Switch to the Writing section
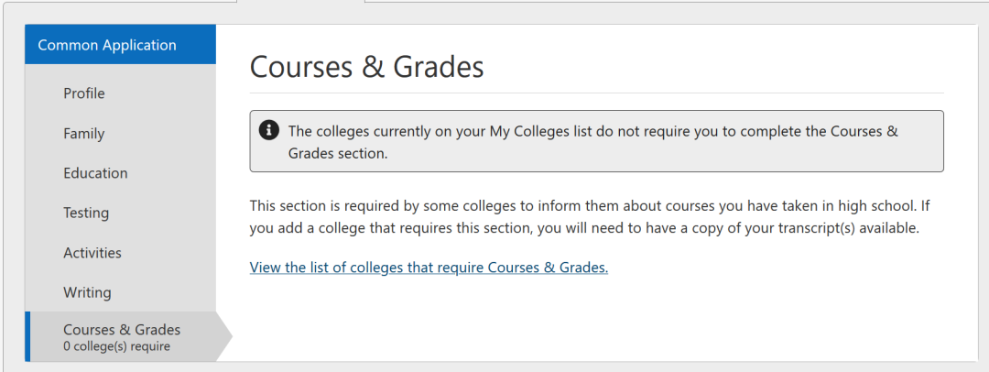This screenshot has height=372, width=989. point(87,292)
